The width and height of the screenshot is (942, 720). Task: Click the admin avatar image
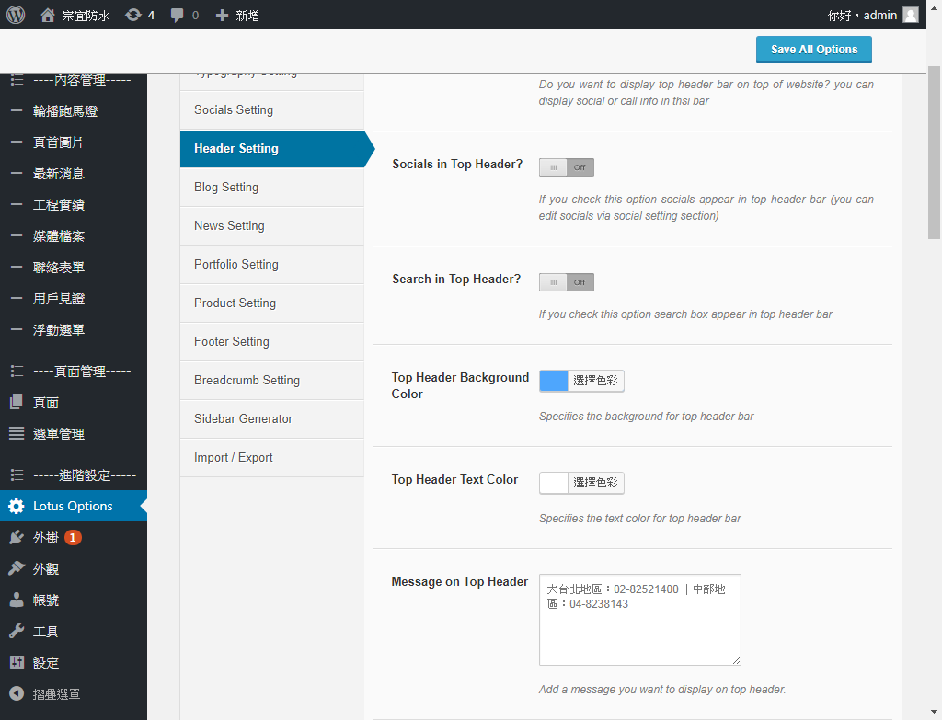911,15
